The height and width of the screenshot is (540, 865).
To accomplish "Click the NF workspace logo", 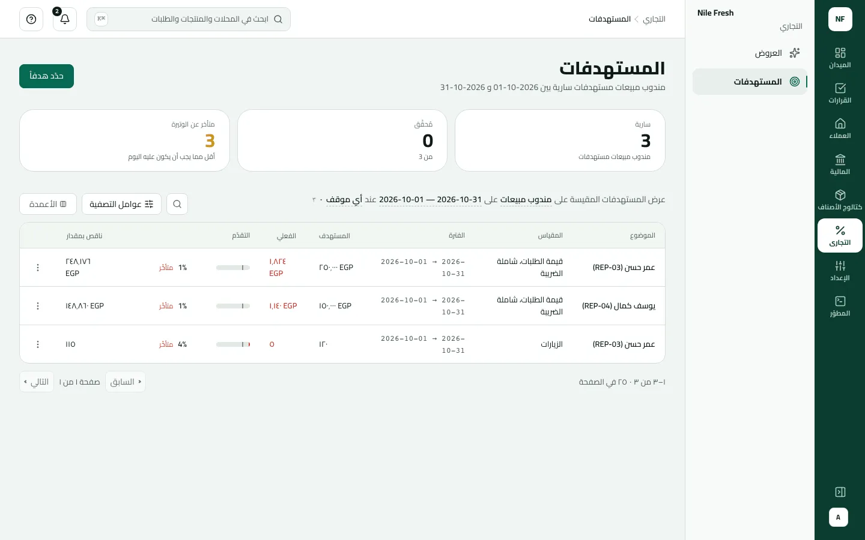I will pyautogui.click(x=840, y=19).
